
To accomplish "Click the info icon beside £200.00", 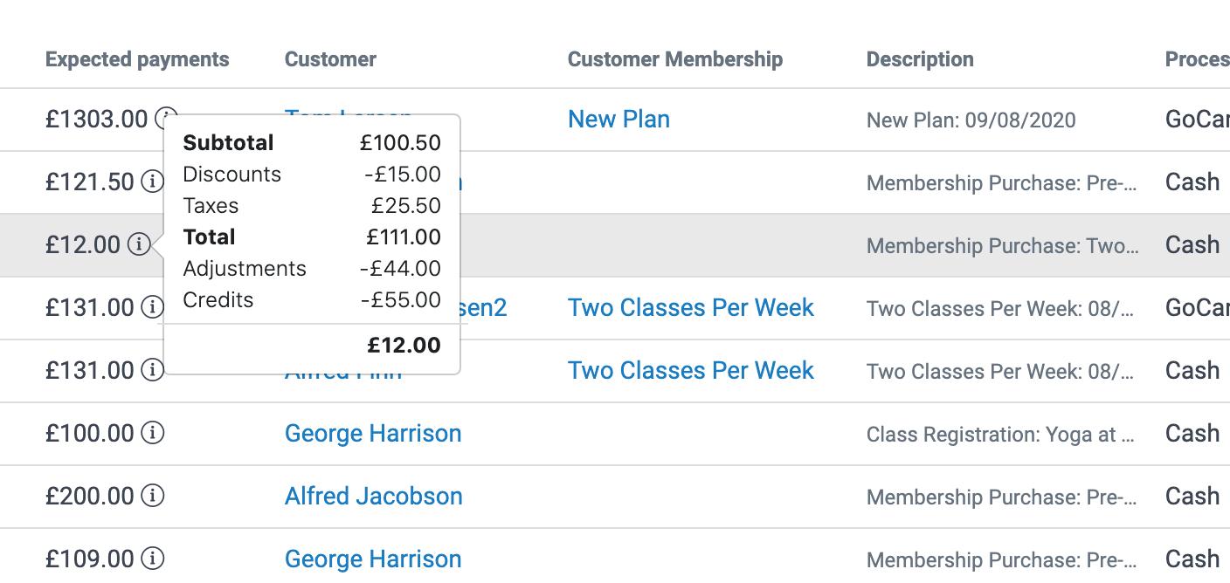I will (x=152, y=496).
